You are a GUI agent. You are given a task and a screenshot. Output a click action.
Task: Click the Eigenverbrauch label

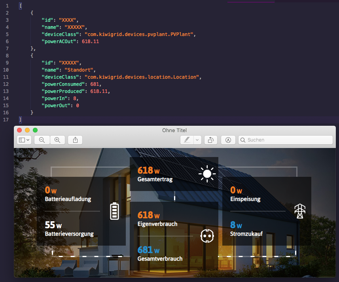[x=157, y=224]
